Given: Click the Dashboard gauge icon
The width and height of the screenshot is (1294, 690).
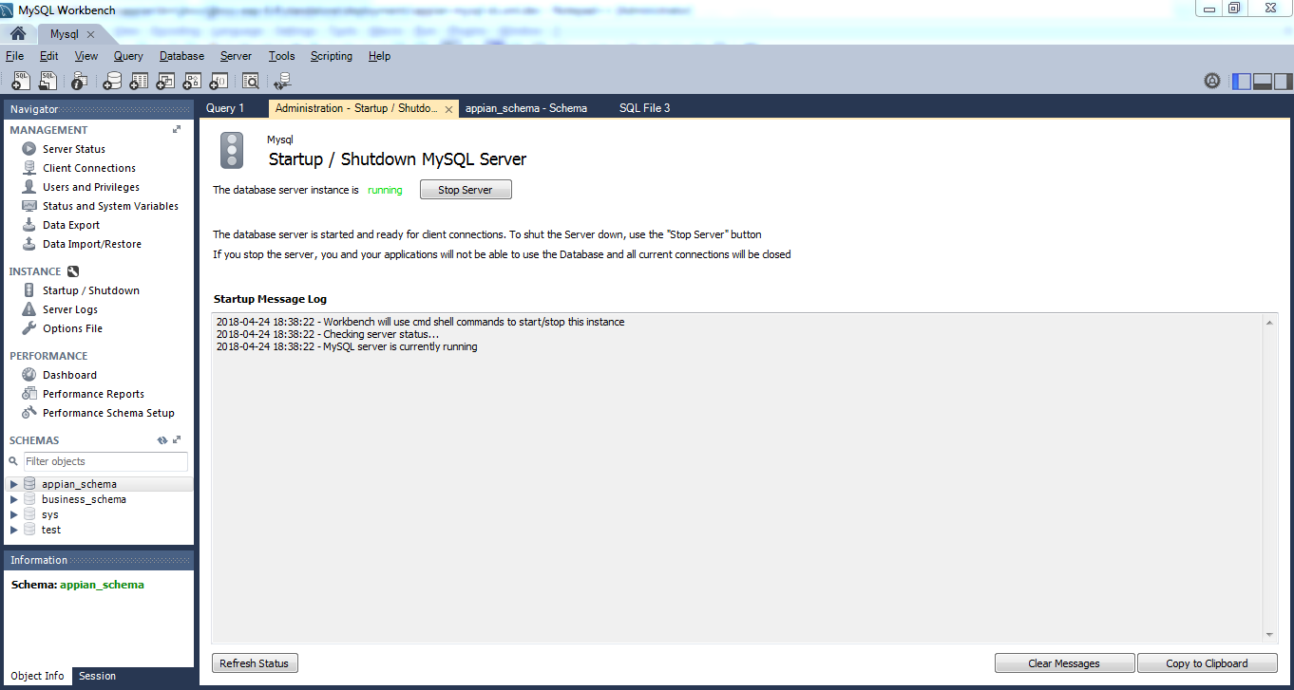Looking at the screenshot, I should click(29, 375).
